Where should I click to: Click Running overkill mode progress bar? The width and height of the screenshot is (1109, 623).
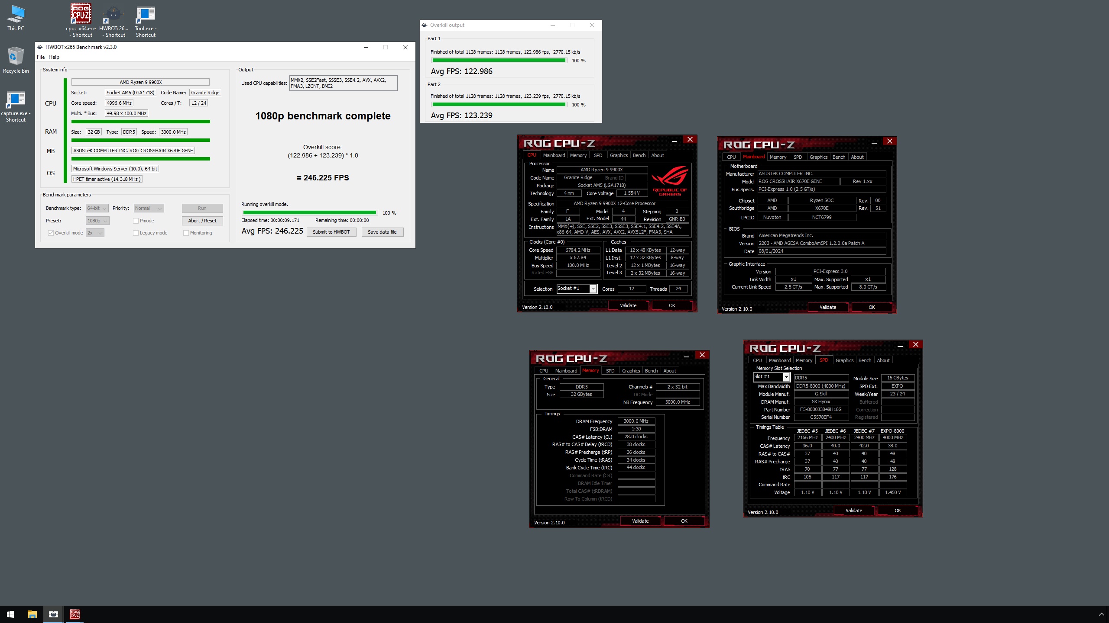[310, 212]
